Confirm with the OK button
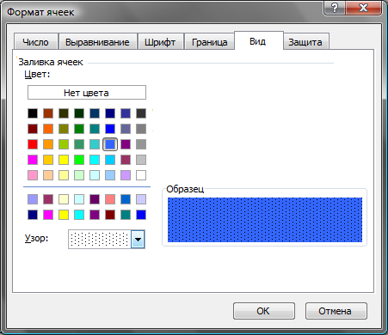 (x=264, y=311)
